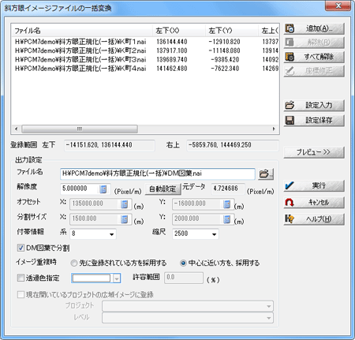
Task: Open settings with 設定入力 folder icon
Action: tap(314, 106)
